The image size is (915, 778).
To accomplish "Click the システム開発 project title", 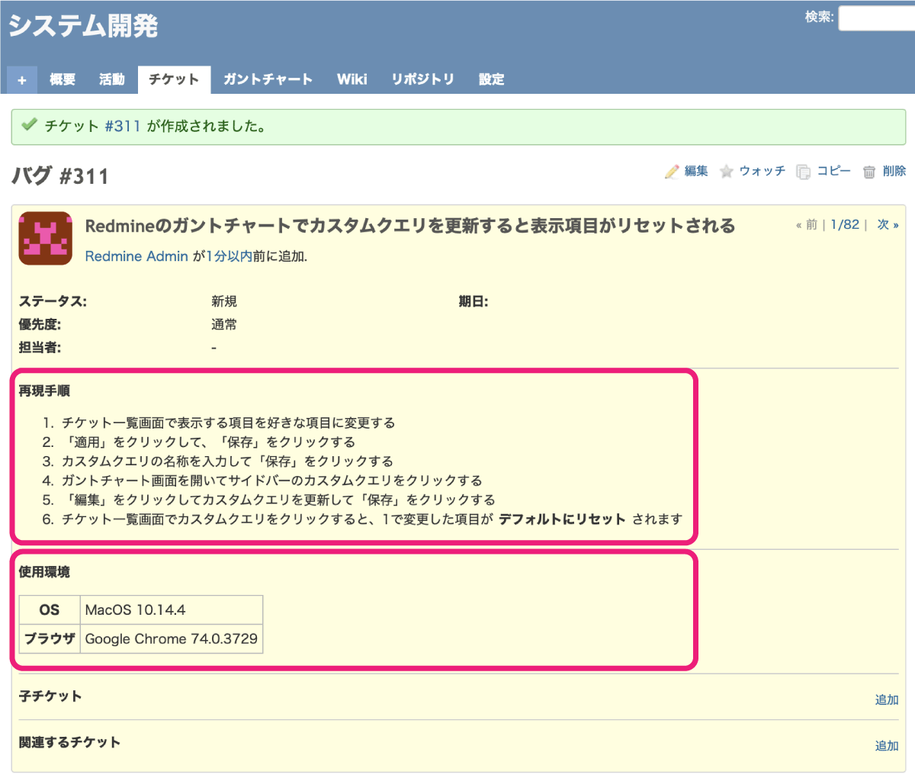I will pos(83,26).
